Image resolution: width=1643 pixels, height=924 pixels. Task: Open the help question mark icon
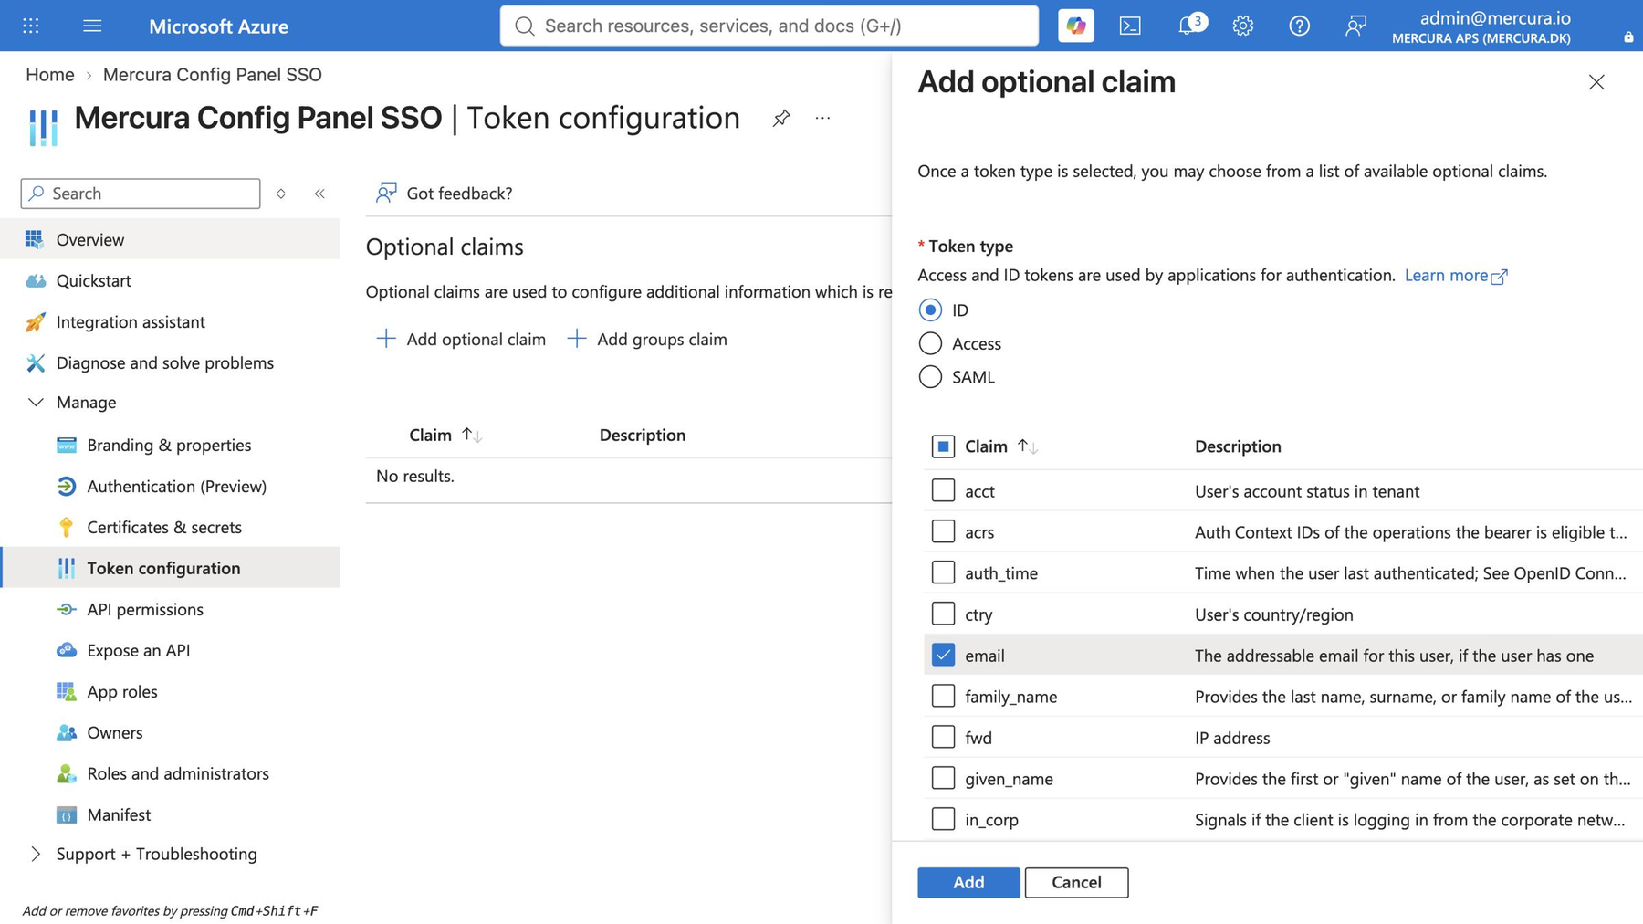click(1299, 26)
